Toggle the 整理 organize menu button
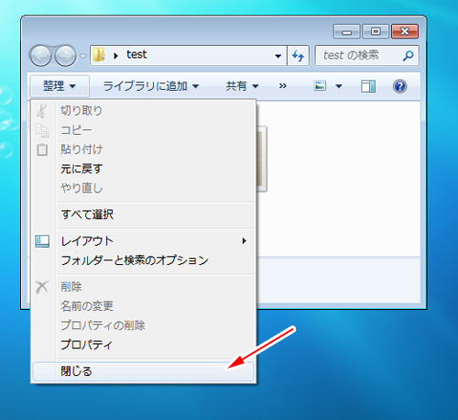This screenshot has width=458, height=420. [60, 86]
